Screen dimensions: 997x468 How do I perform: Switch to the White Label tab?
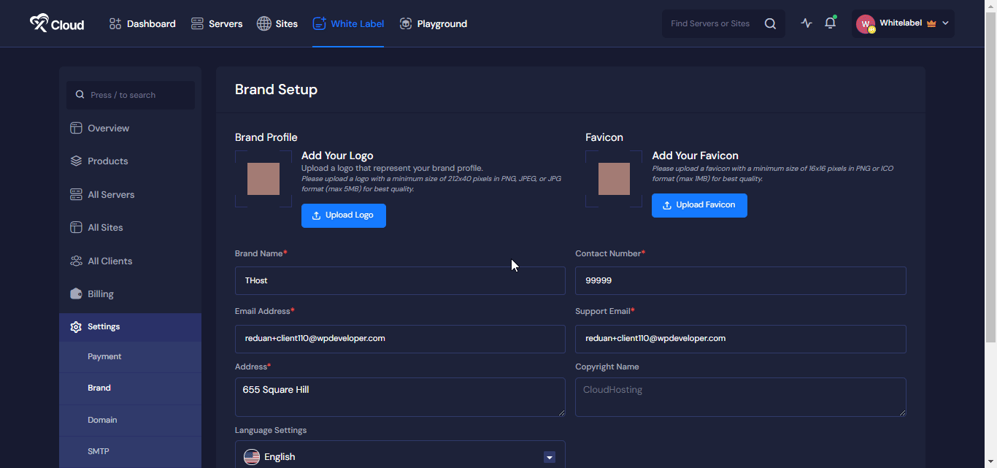(348, 23)
